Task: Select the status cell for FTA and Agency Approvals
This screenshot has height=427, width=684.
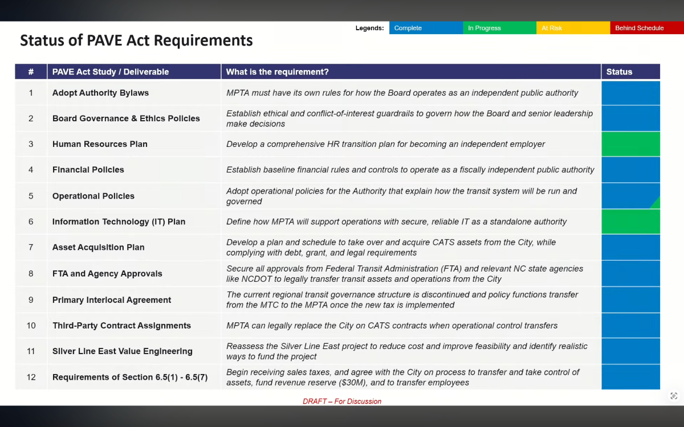Action: (630, 273)
